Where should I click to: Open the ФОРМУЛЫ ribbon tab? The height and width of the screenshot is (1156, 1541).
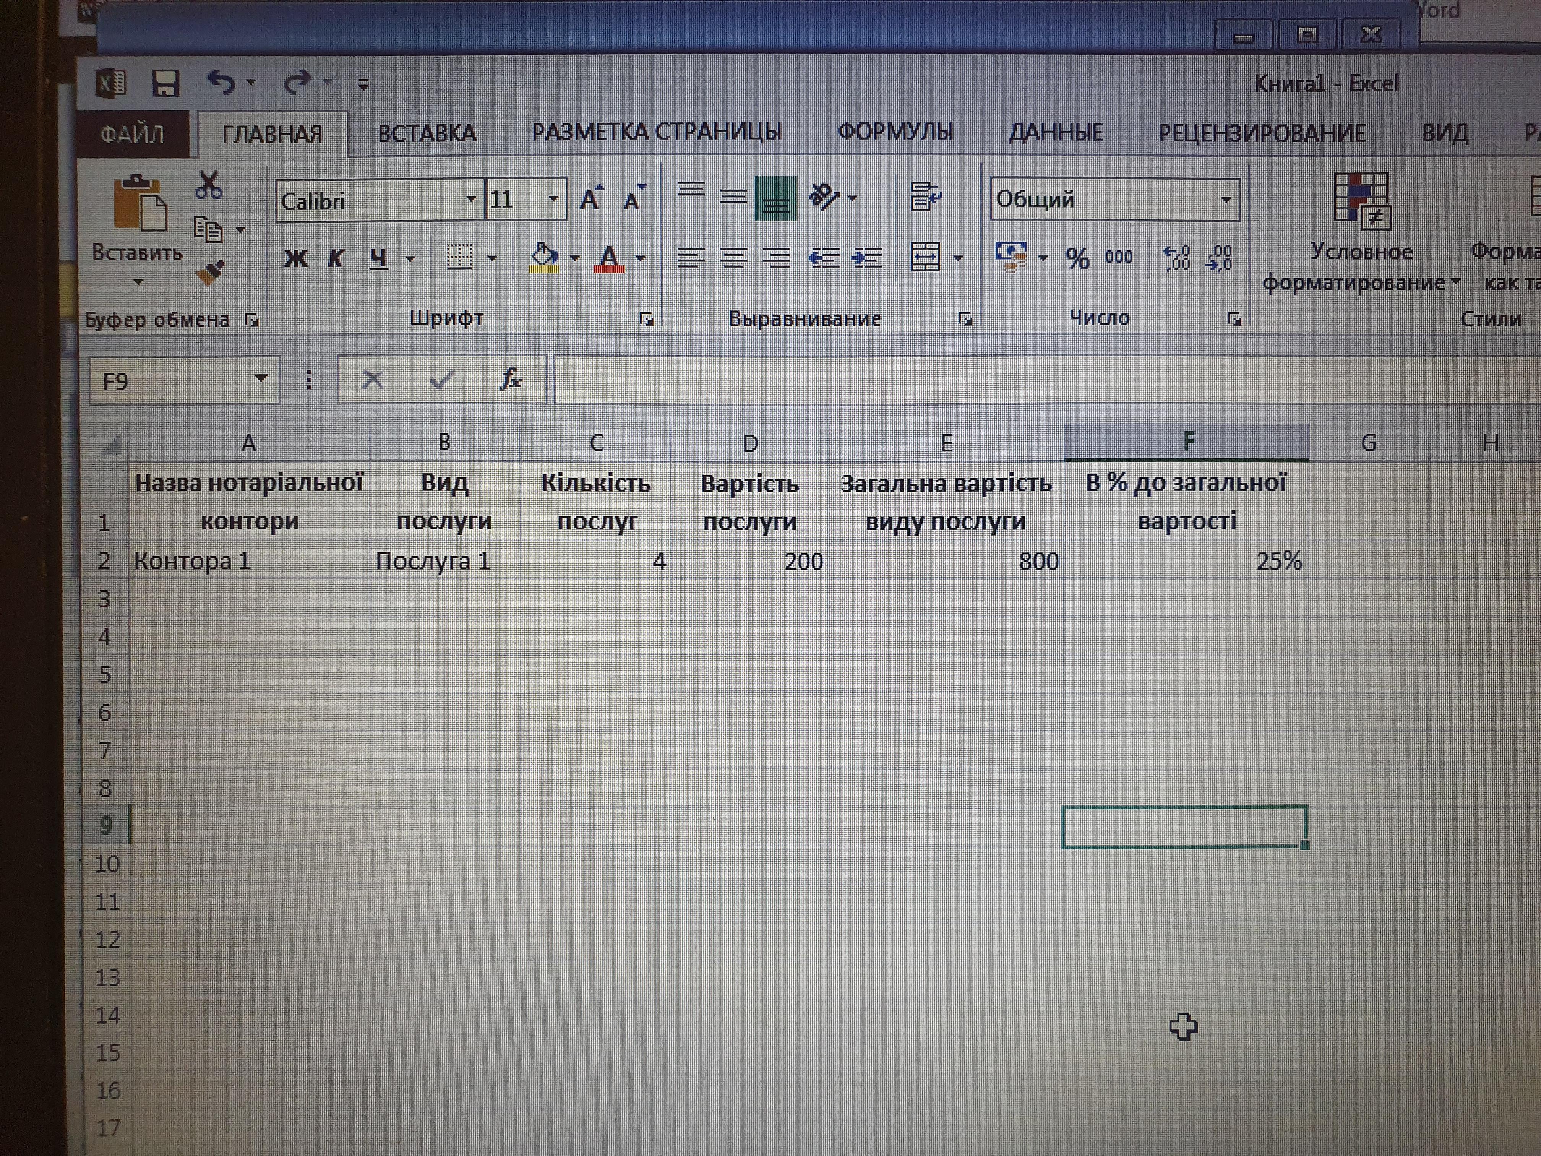pyautogui.click(x=894, y=132)
